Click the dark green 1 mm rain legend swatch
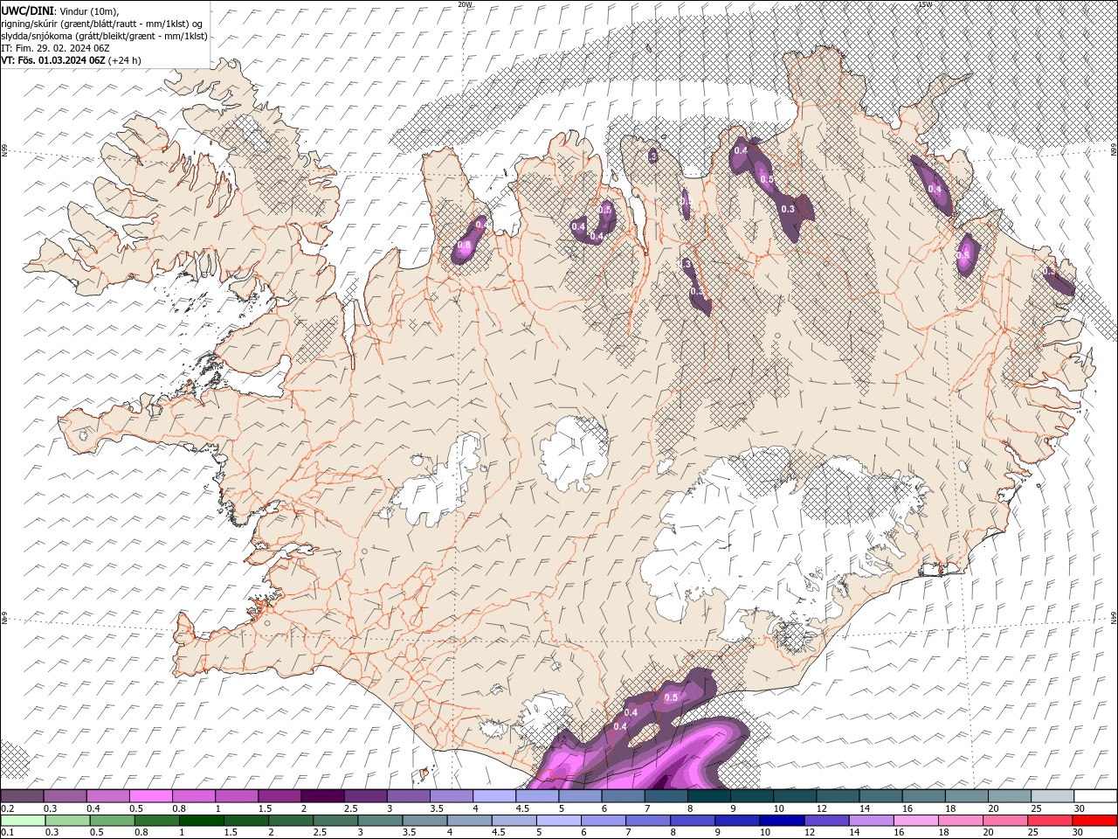The height and width of the screenshot is (839, 1118). coord(201,821)
